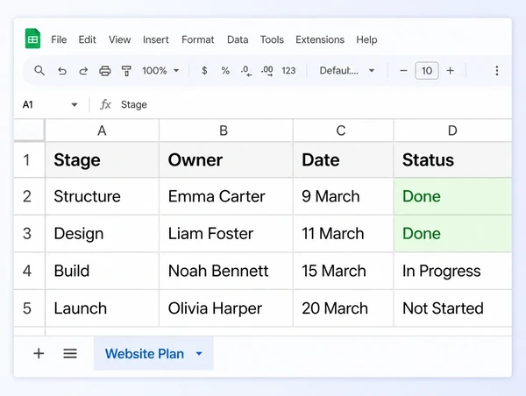Select column B header
This screenshot has width=526, height=396.
pyautogui.click(x=226, y=130)
